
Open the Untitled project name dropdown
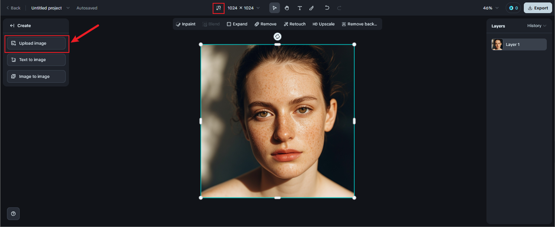pyautogui.click(x=50, y=8)
